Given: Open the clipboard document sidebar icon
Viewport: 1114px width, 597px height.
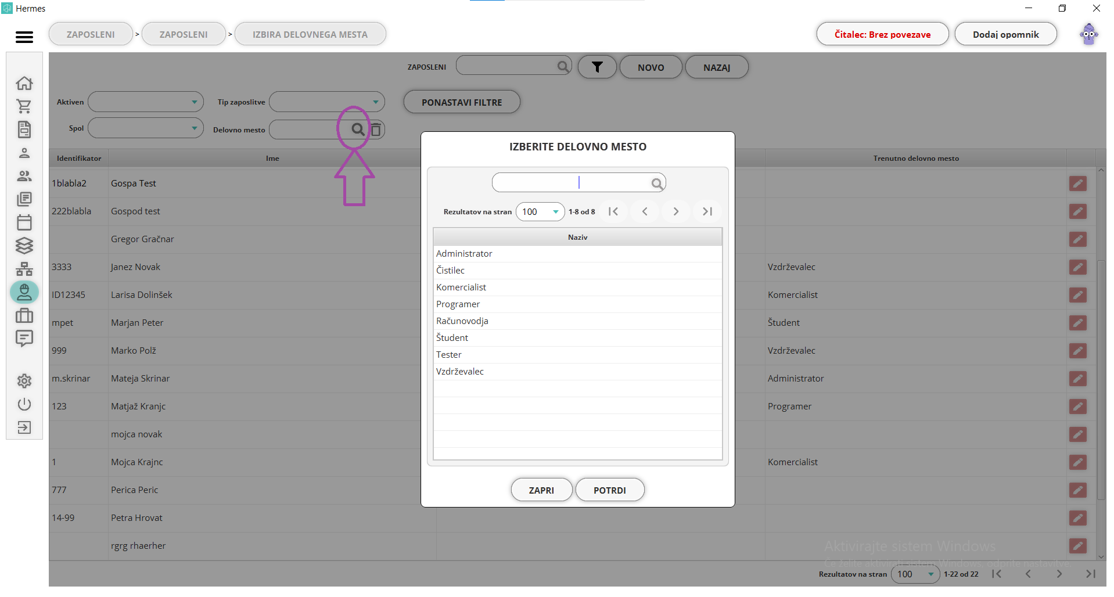Looking at the screenshot, I should click(24, 130).
